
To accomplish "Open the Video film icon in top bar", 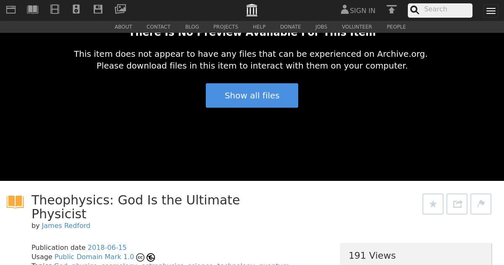I will [x=55, y=9].
